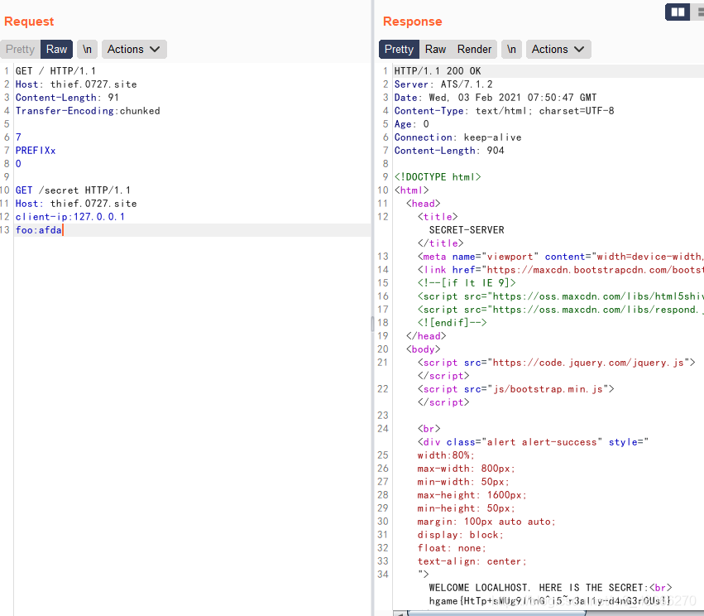Click the 'PREFIXx' chunk body line
The width and height of the screenshot is (704, 616).
(36, 151)
